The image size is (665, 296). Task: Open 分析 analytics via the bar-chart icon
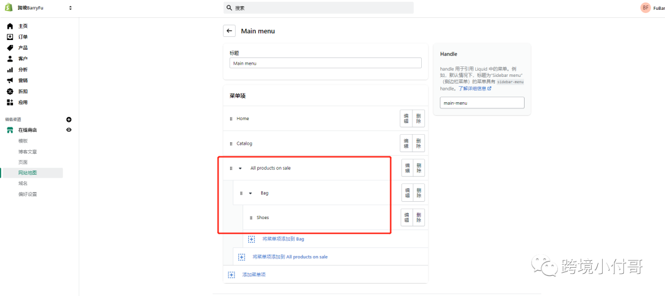(x=10, y=70)
